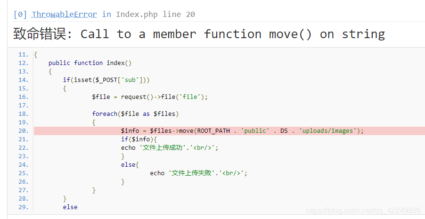The width and height of the screenshot is (425, 219).
Task: Click the request()->file('file') statement
Action: click(x=150, y=97)
